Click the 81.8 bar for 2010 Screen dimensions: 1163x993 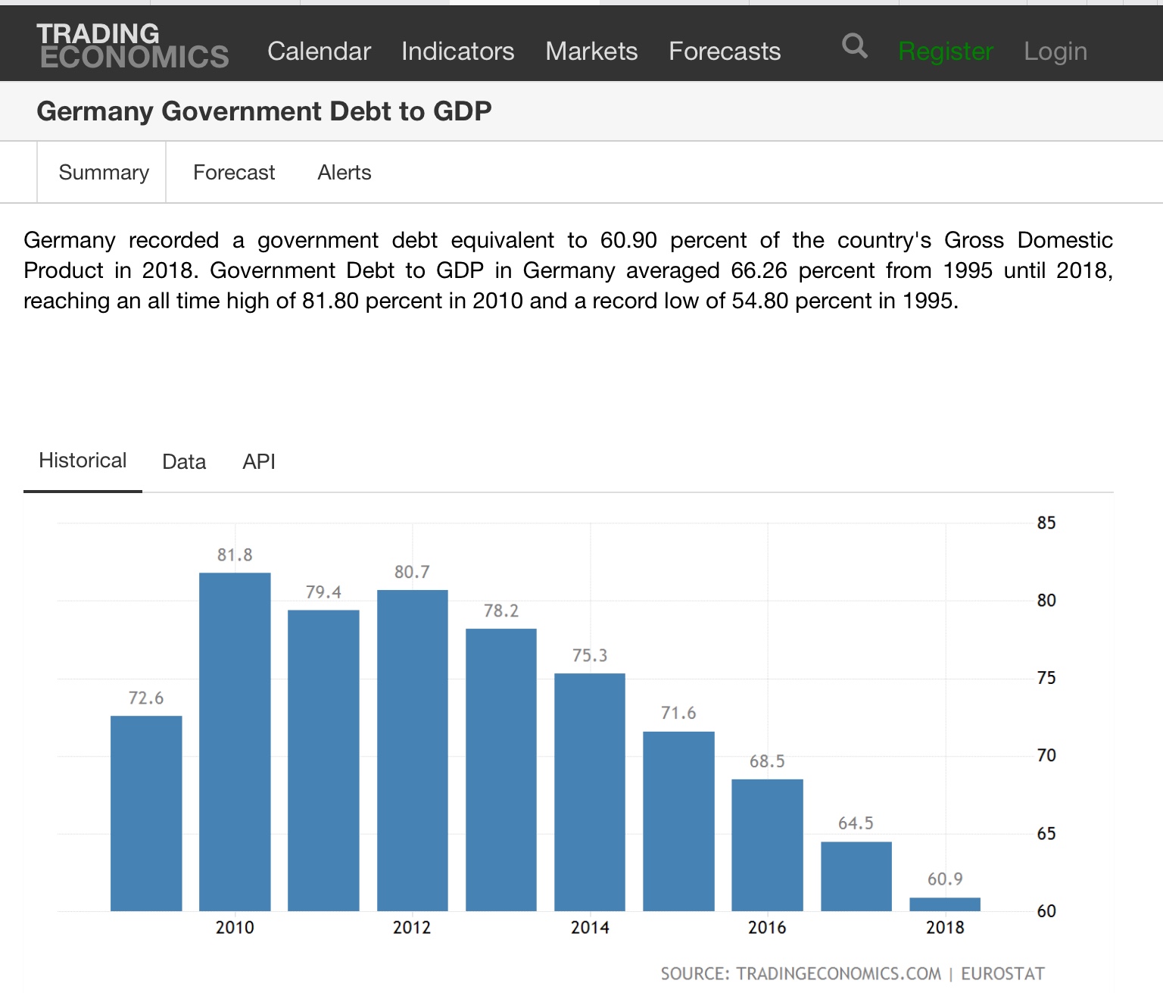(235, 742)
